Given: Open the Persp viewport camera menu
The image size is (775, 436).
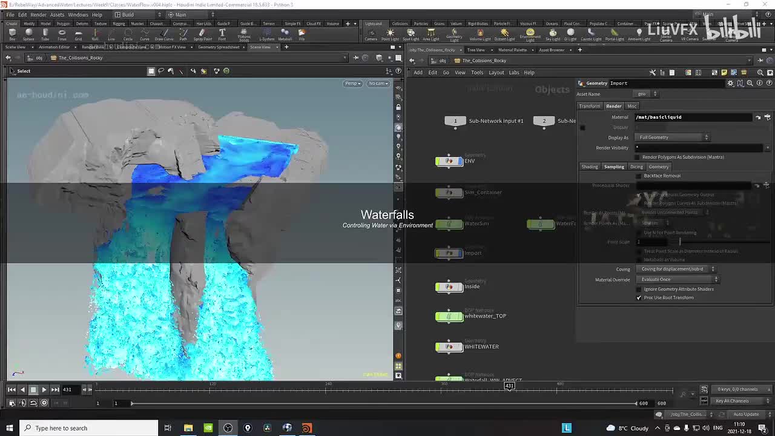Looking at the screenshot, I should pos(352,84).
